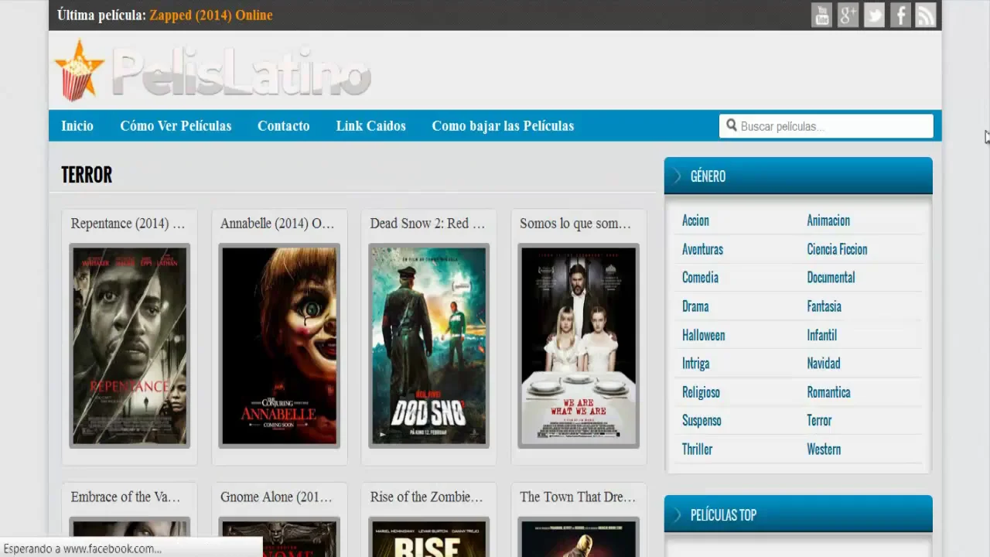Select the Documental genre

[x=831, y=277]
